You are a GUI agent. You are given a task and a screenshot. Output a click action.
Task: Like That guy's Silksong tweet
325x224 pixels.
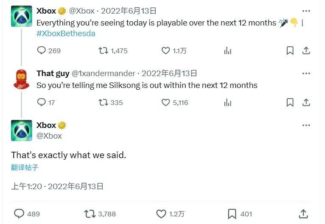[166, 102]
